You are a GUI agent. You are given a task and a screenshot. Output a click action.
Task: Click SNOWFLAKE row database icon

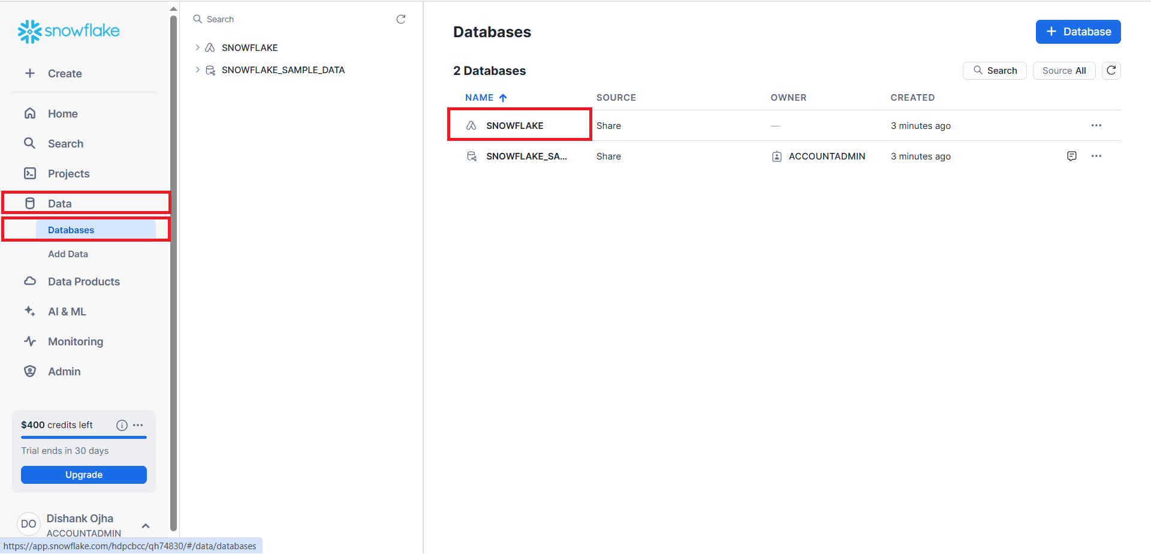[x=472, y=125]
